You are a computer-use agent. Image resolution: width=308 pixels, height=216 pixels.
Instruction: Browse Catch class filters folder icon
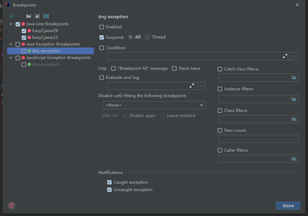[x=294, y=78]
